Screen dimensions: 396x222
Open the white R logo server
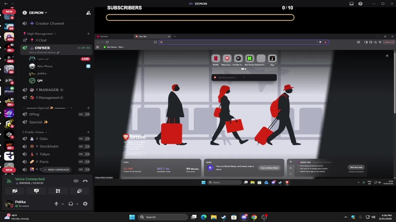[9, 156]
